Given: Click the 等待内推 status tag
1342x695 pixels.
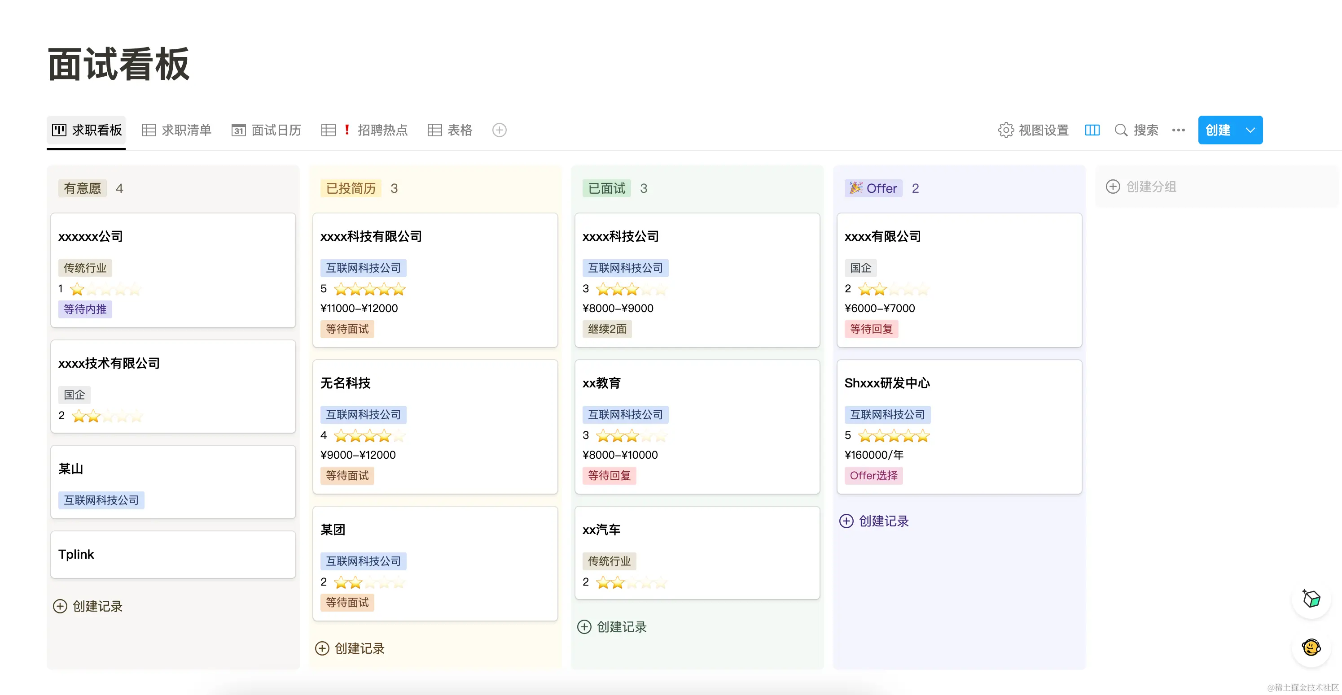Looking at the screenshot, I should click(x=85, y=309).
